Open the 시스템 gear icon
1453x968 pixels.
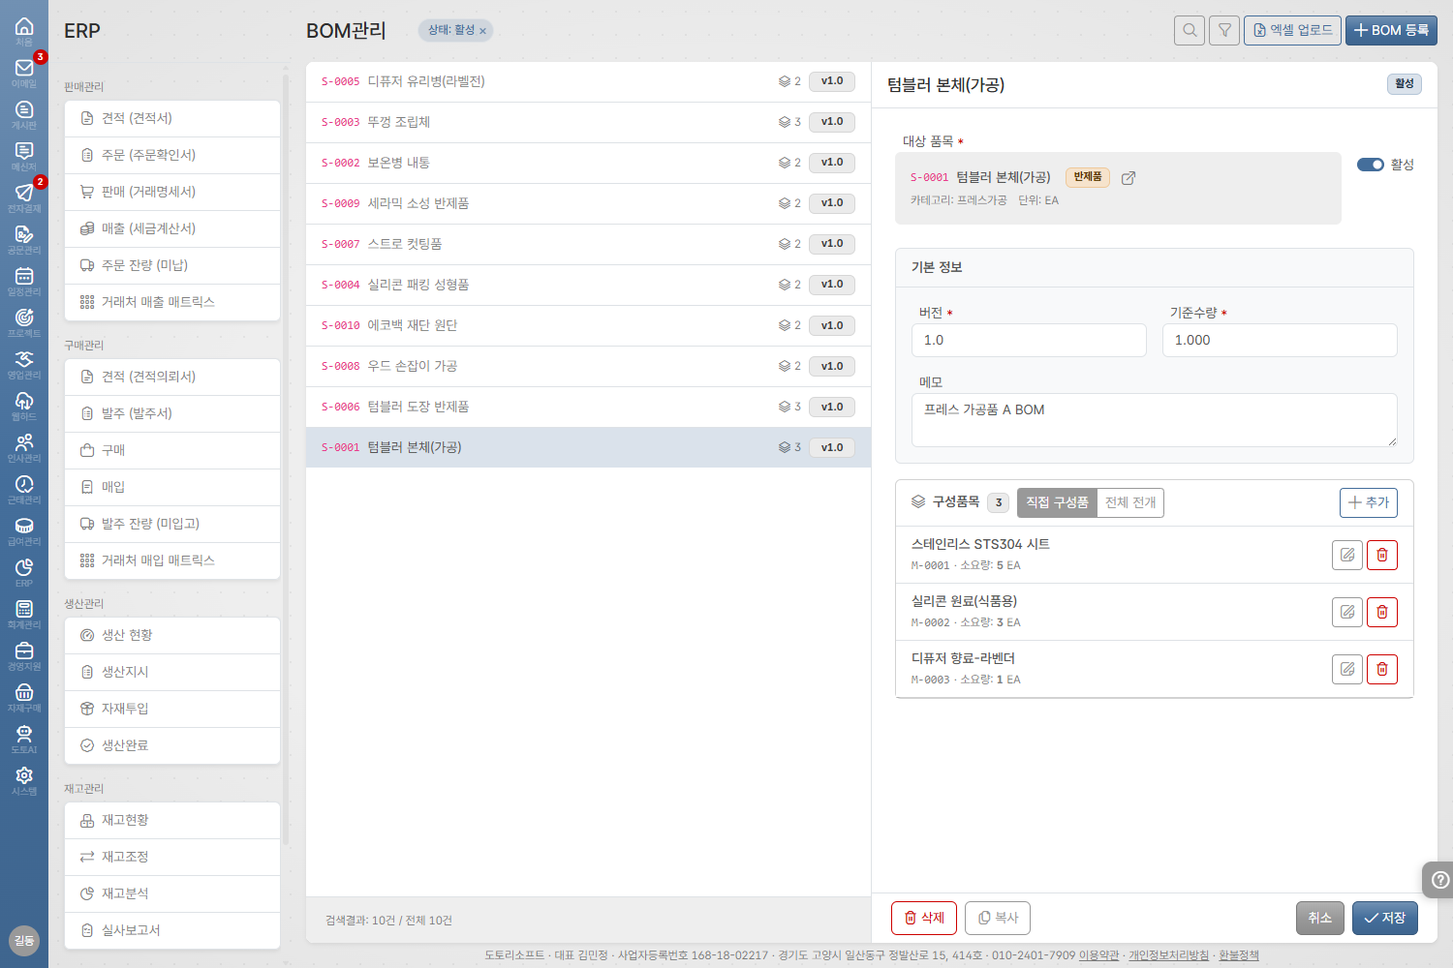(24, 780)
